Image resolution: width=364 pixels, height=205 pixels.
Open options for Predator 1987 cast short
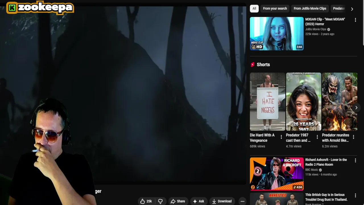click(x=317, y=137)
